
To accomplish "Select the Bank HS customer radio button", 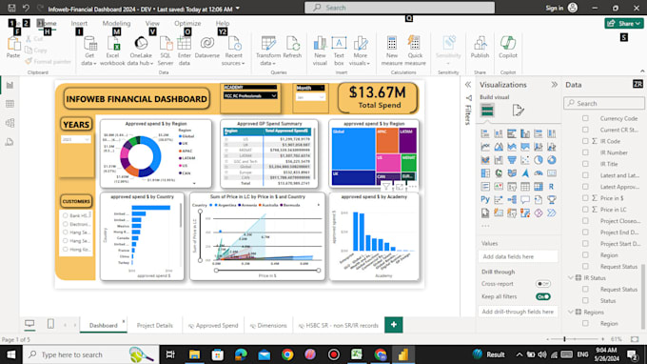I will pos(66,215).
